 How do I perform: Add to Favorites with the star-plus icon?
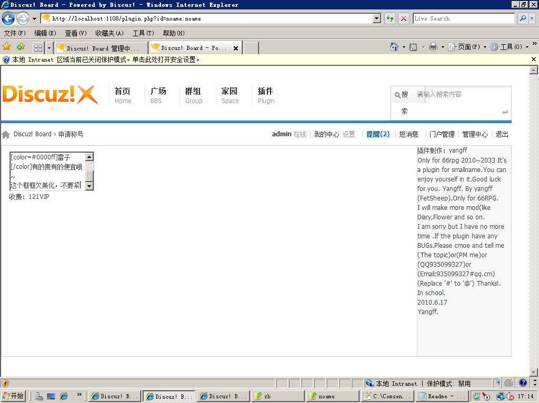(21, 47)
